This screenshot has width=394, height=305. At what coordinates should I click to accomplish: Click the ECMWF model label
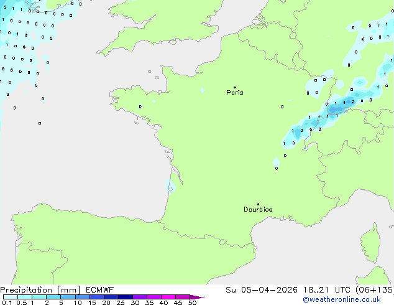click(x=100, y=290)
